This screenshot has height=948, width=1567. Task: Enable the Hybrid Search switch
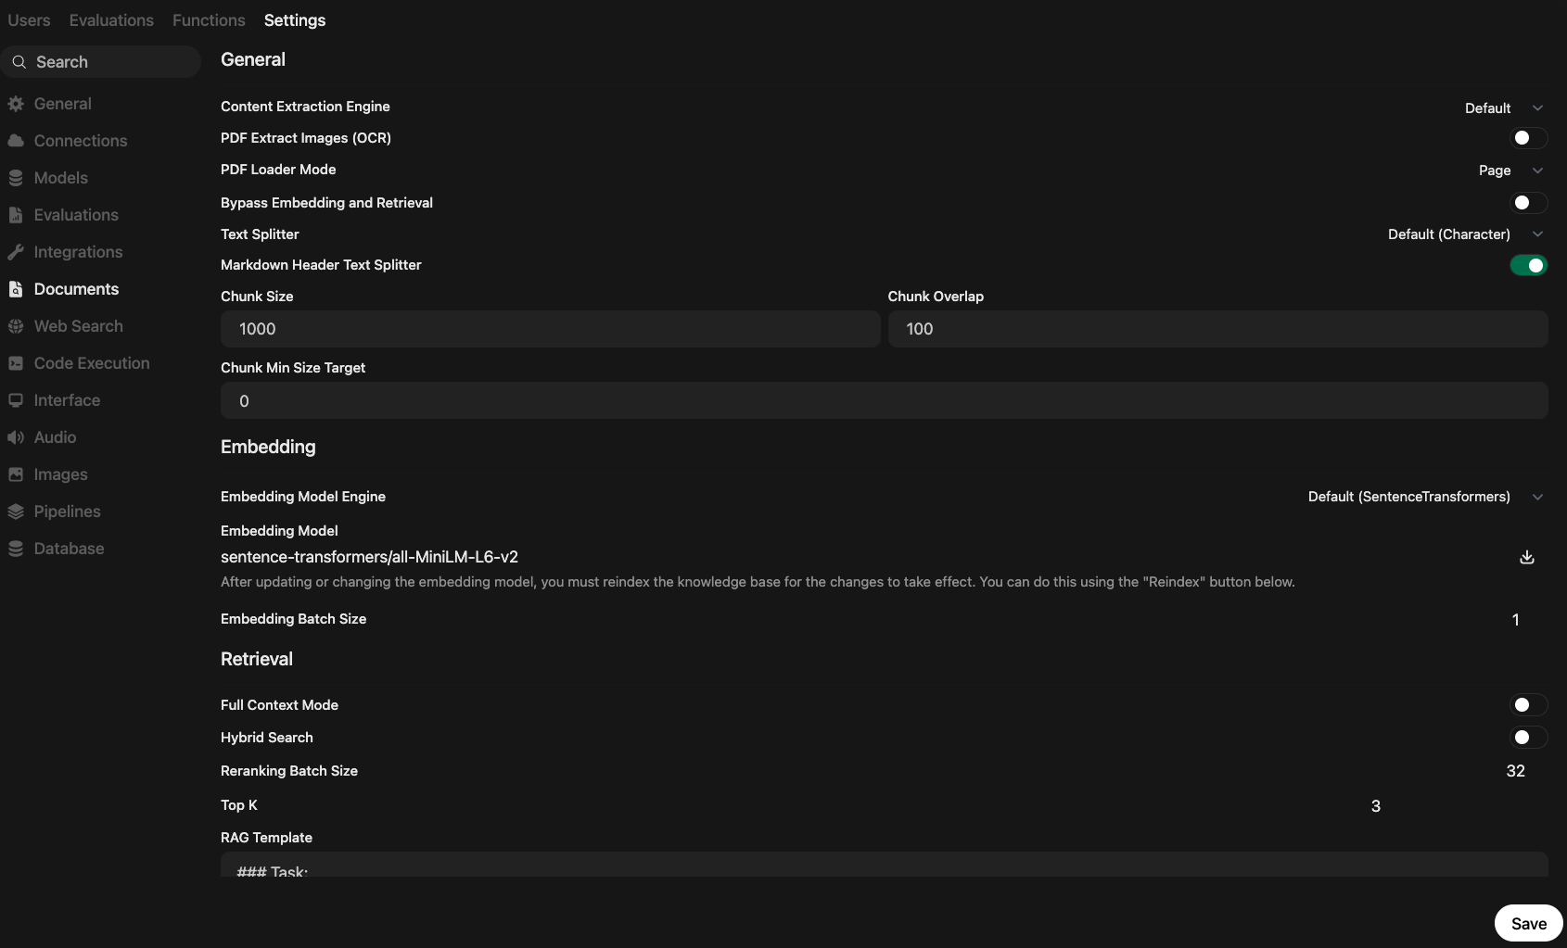pos(1529,738)
